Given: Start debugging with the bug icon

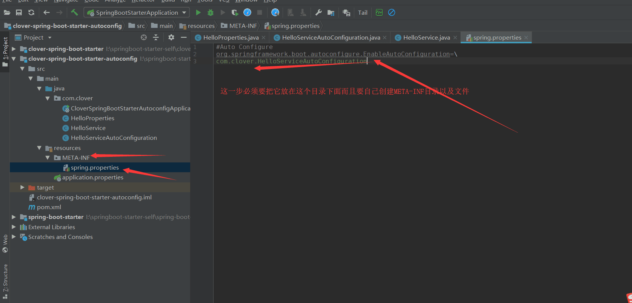Looking at the screenshot, I should 211,13.
